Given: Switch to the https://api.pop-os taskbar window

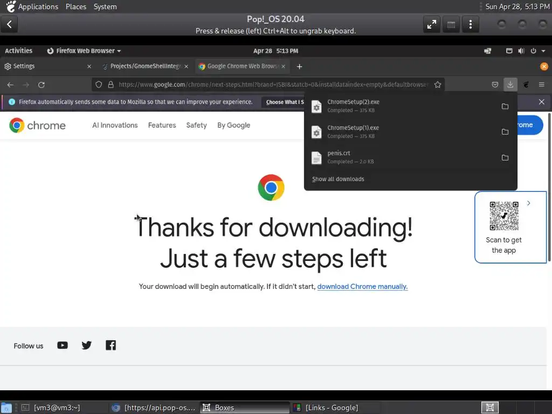Looking at the screenshot, I should point(154,408).
